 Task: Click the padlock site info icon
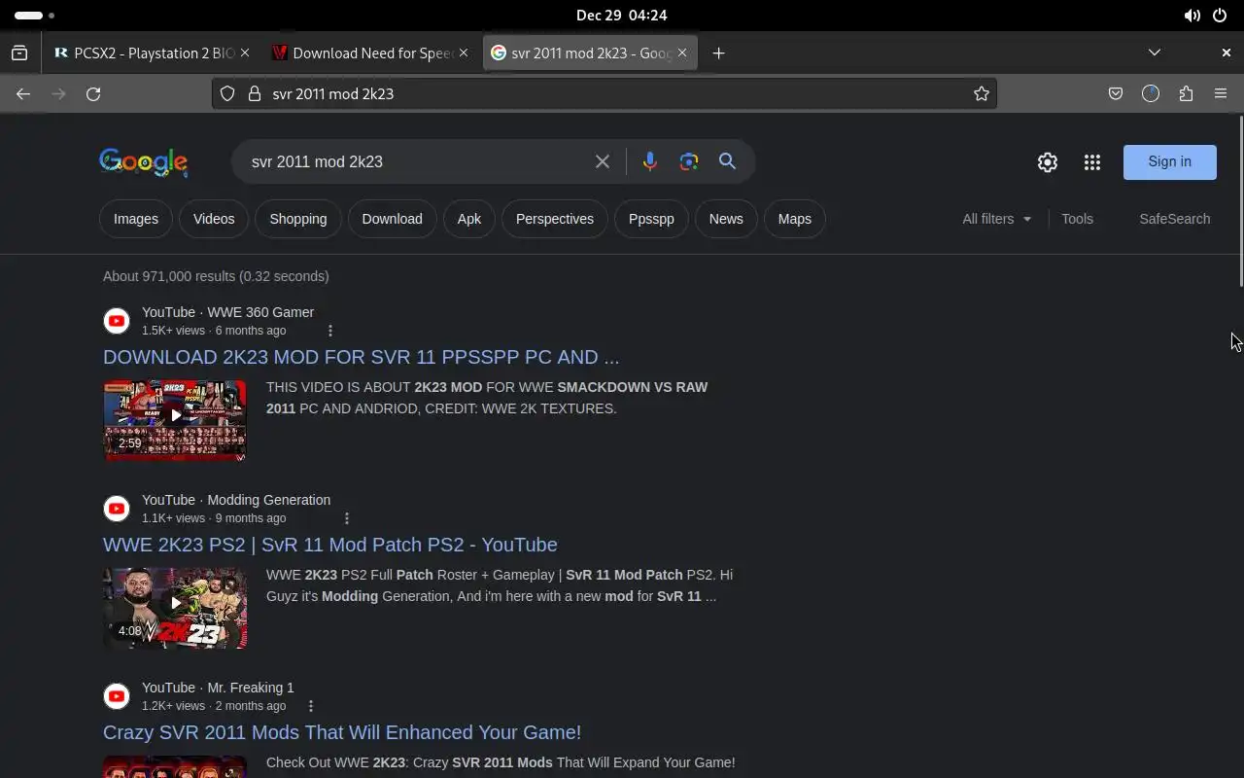255,93
